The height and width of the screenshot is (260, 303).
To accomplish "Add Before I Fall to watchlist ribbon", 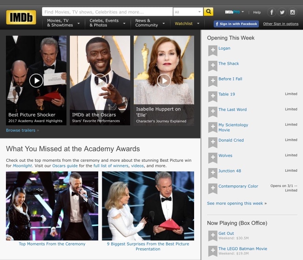I will click(x=213, y=81).
